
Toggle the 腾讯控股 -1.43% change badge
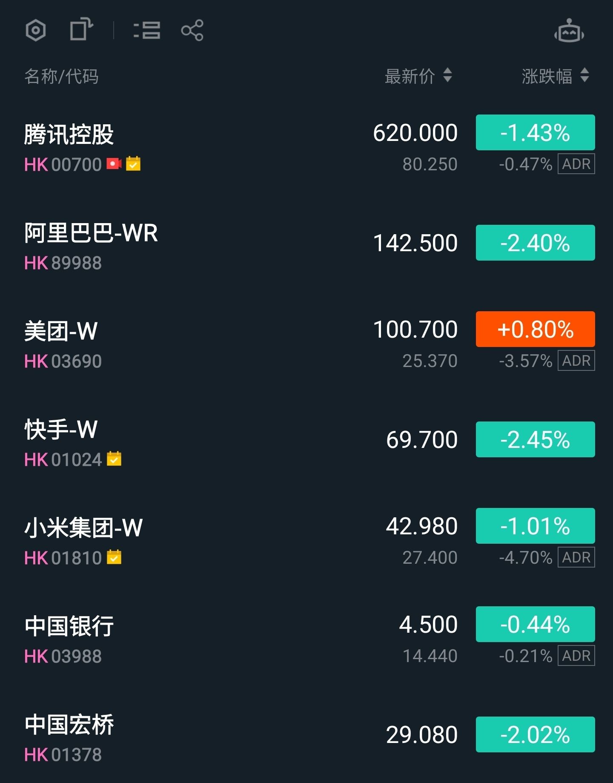point(535,132)
